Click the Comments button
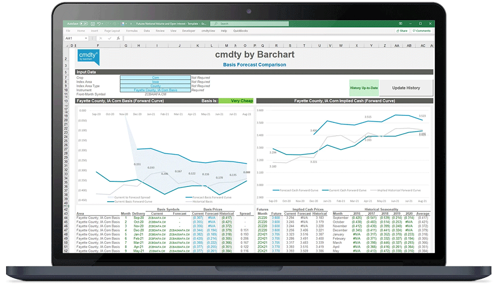Viewport: 498px width, 287px height. pos(422,31)
